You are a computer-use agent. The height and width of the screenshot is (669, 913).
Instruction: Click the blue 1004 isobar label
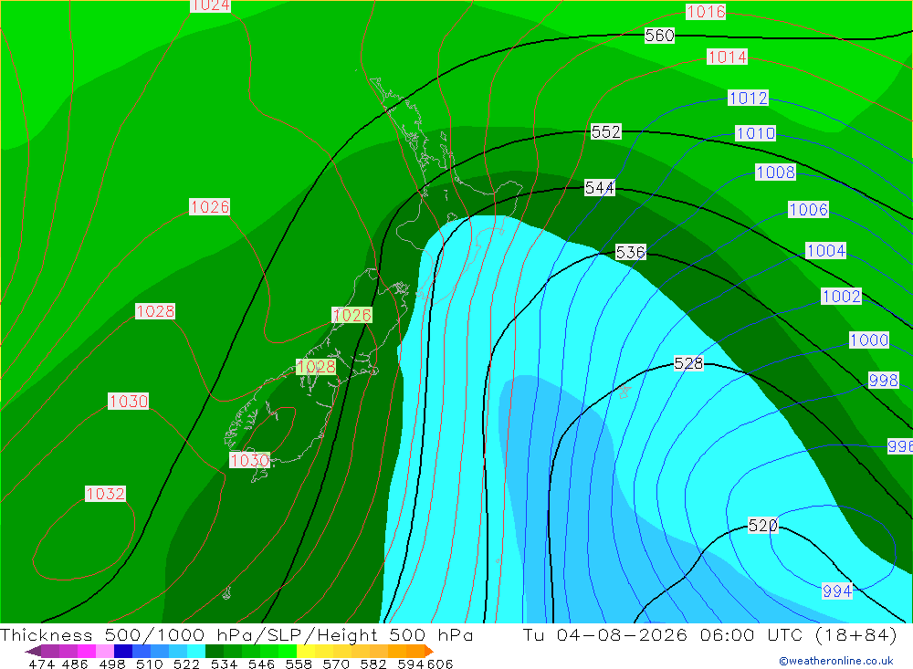pyautogui.click(x=825, y=251)
